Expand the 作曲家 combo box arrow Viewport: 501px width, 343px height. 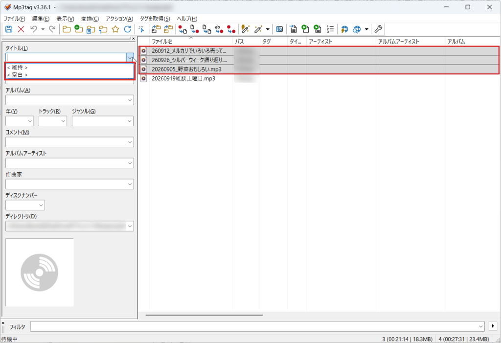click(130, 184)
